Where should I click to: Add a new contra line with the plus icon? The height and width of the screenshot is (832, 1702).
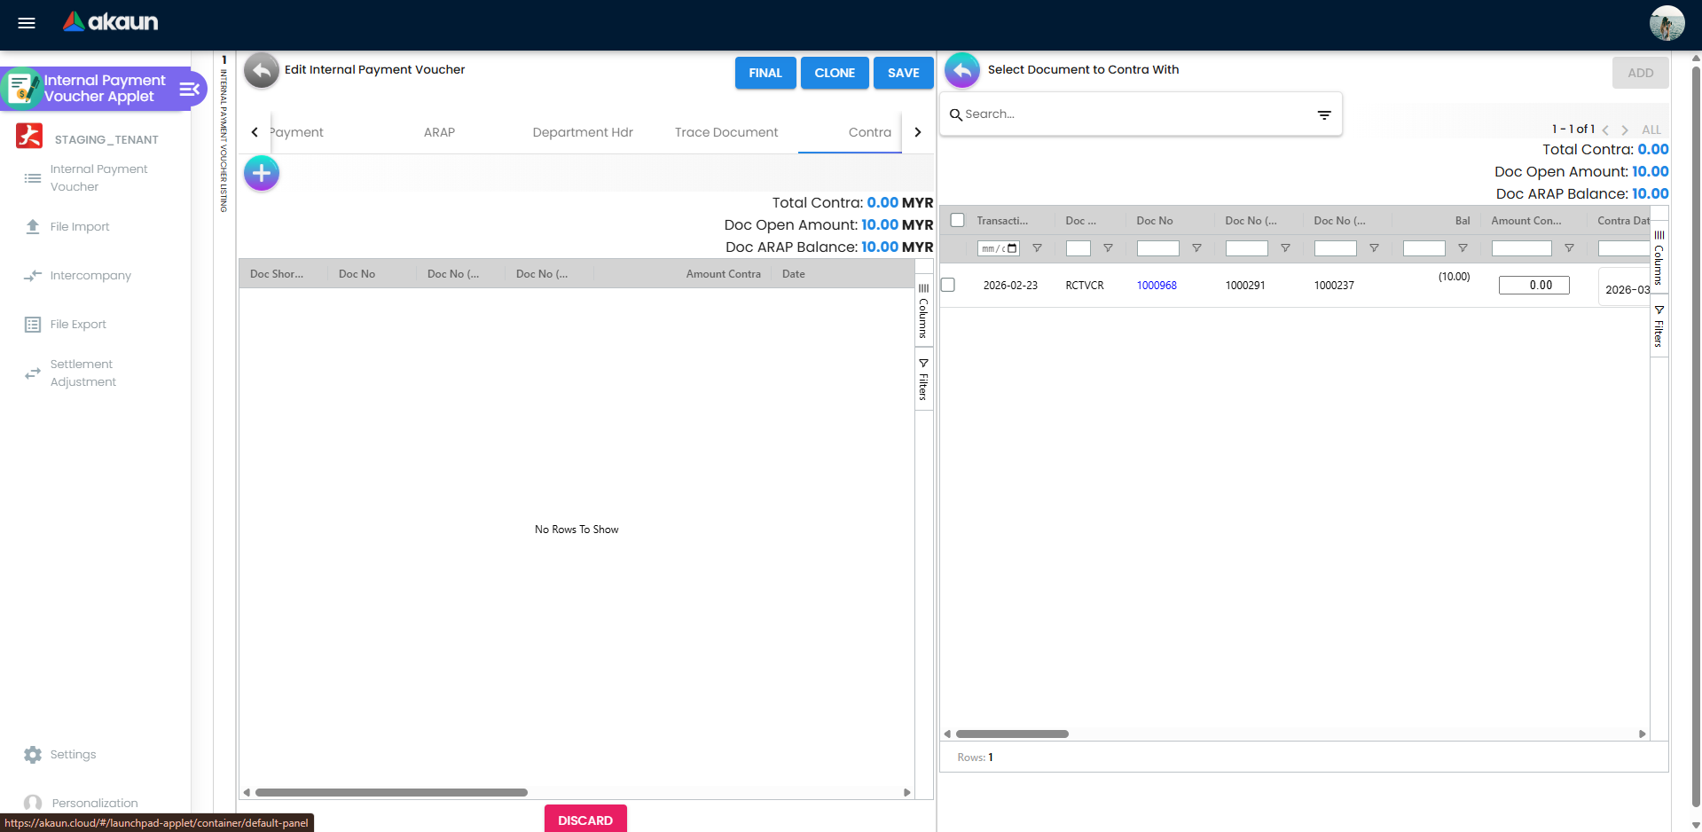tap(261, 173)
